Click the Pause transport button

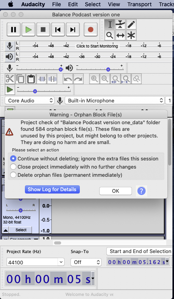14,30
